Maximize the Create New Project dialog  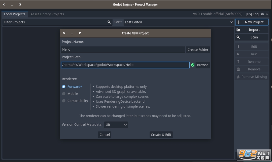coord(80,33)
